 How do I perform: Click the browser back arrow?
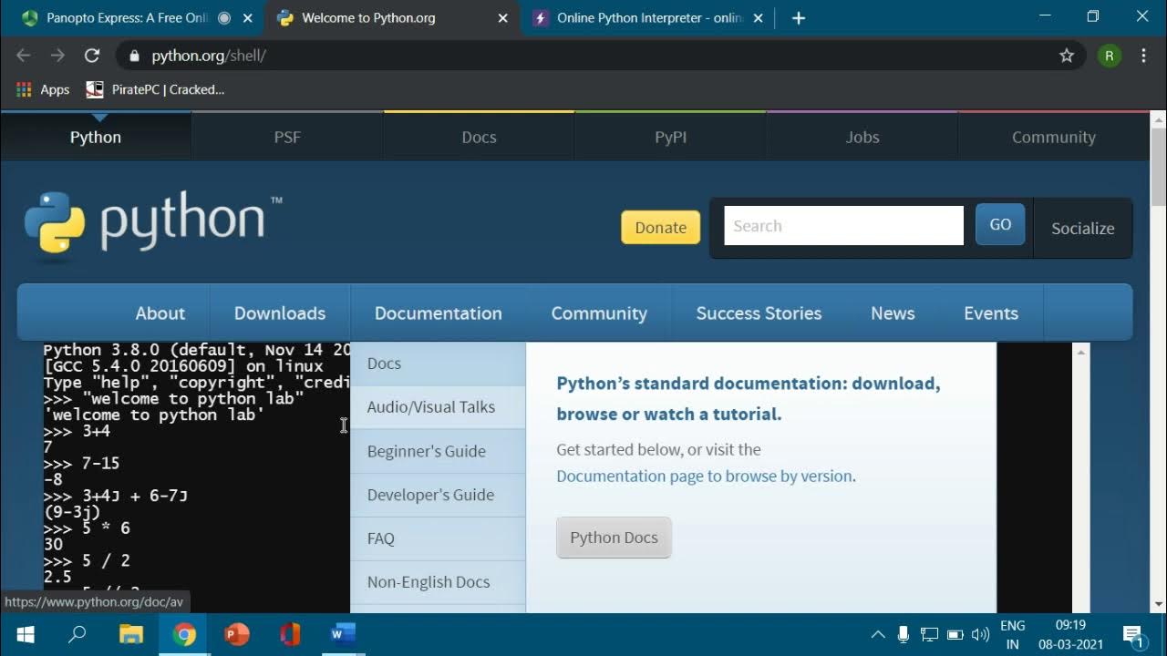click(x=24, y=56)
